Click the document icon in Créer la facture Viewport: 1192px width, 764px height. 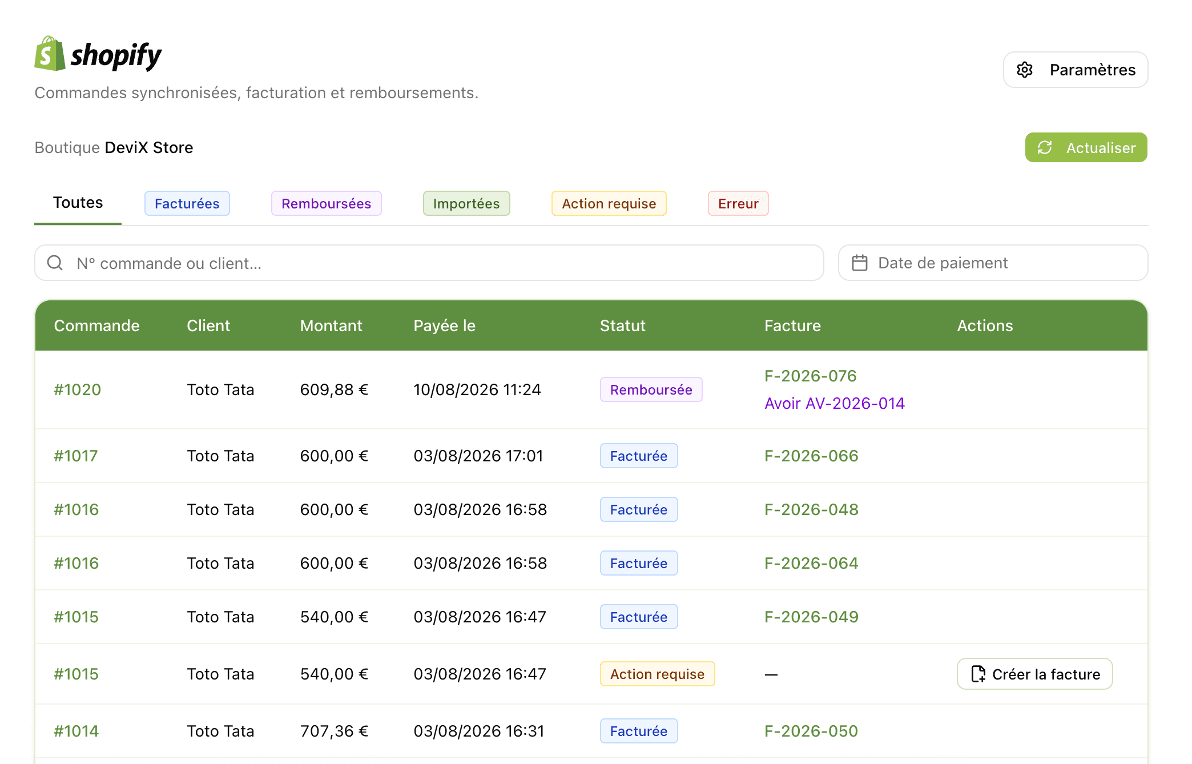[x=978, y=674]
